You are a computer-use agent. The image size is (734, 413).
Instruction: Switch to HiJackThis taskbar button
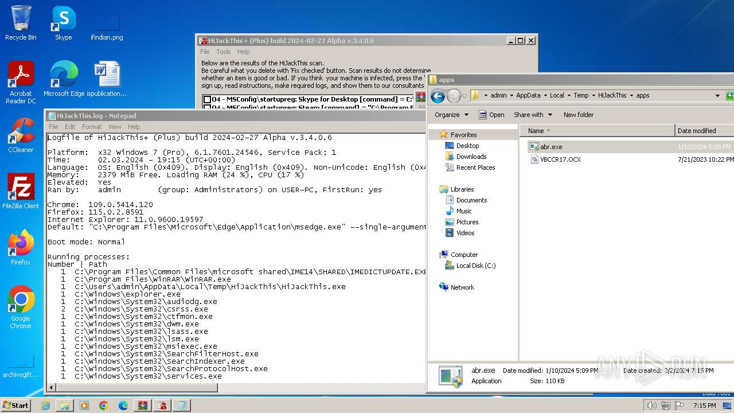162,406
